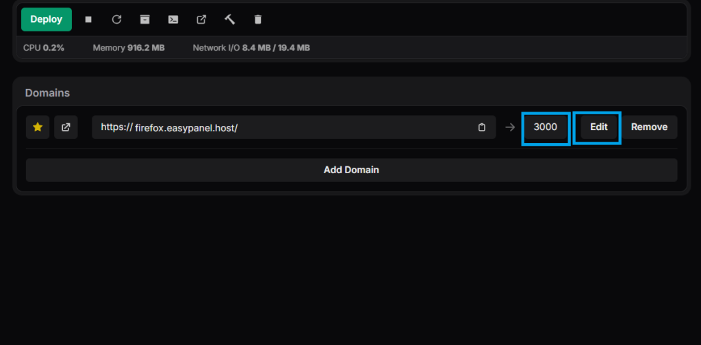Stop the running service
701x345 pixels.
pyautogui.click(x=88, y=20)
